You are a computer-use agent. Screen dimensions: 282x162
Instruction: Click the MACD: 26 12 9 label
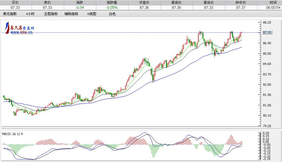[x=13, y=134]
